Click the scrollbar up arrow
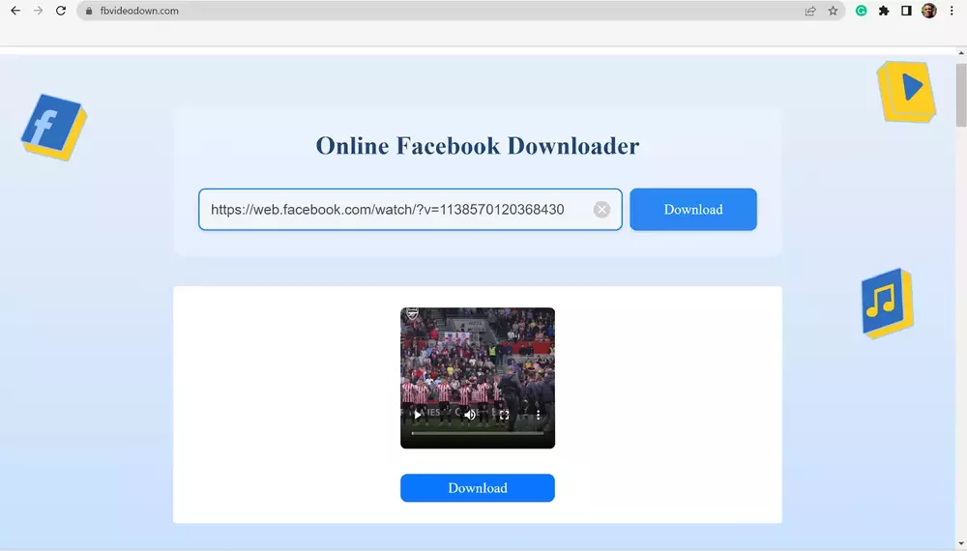Viewport: 967px width, 551px height. 961,53
